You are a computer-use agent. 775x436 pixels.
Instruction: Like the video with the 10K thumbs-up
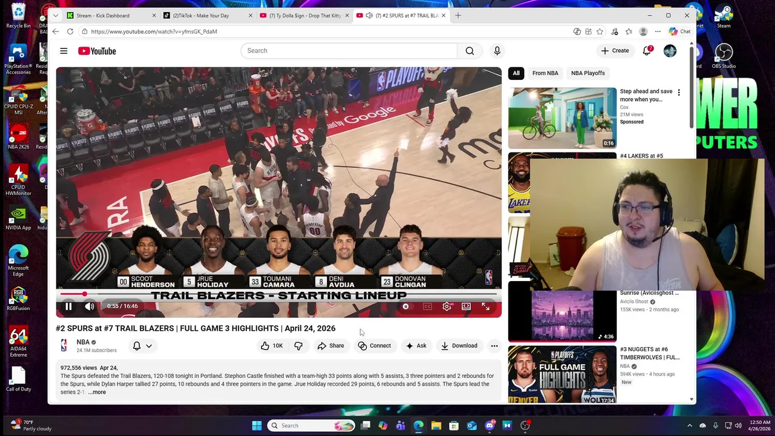(272, 346)
